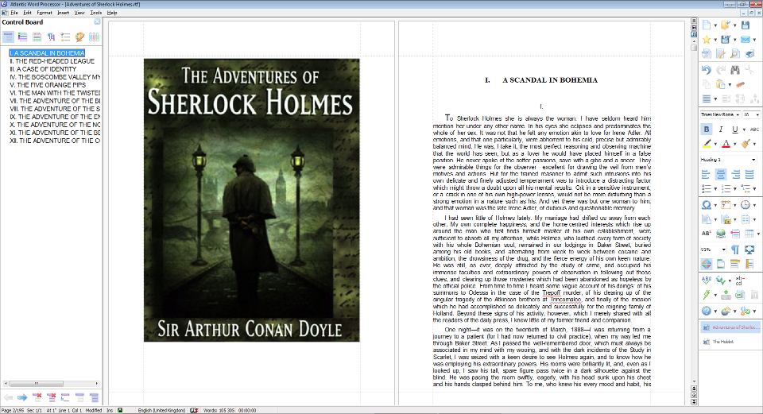Click the color palette icon in Control Board
The width and height of the screenshot is (763, 414).
pyautogui.click(x=79, y=37)
